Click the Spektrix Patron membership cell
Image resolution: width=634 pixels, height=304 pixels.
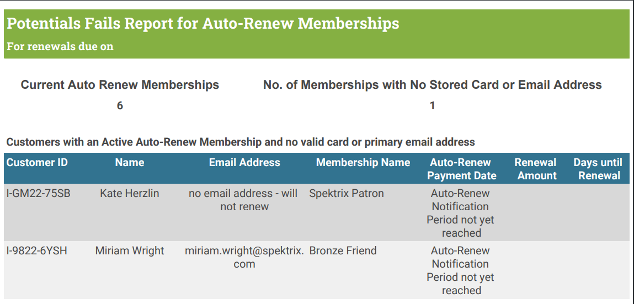point(347,194)
